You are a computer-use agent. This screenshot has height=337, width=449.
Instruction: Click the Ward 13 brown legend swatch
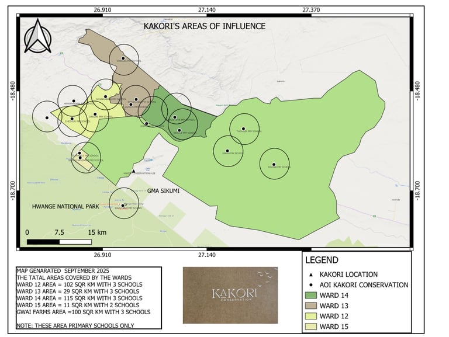311,306
